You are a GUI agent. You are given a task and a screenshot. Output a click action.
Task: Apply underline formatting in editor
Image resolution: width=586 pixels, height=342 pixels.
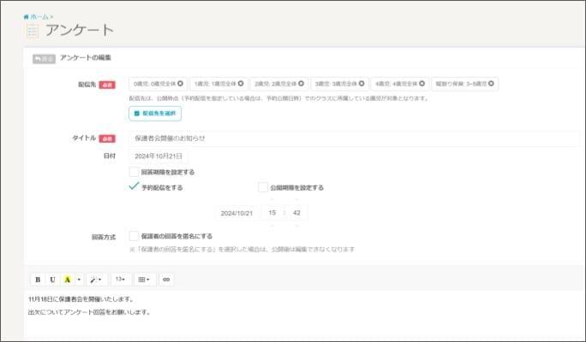(52, 279)
